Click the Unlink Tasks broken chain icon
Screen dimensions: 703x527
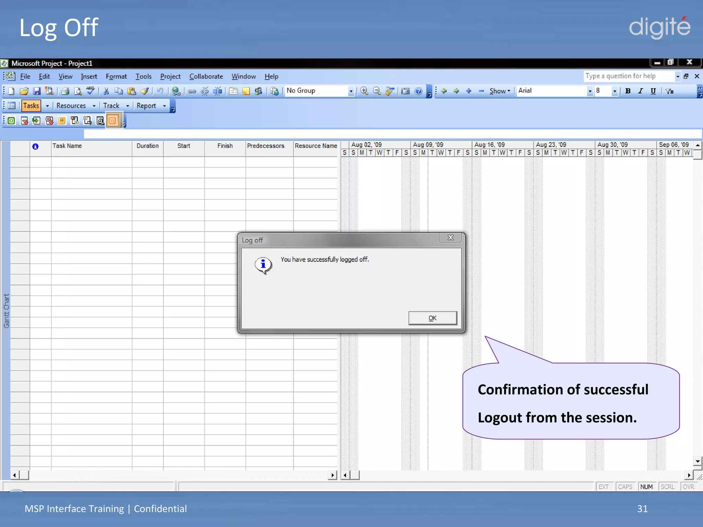coord(205,91)
